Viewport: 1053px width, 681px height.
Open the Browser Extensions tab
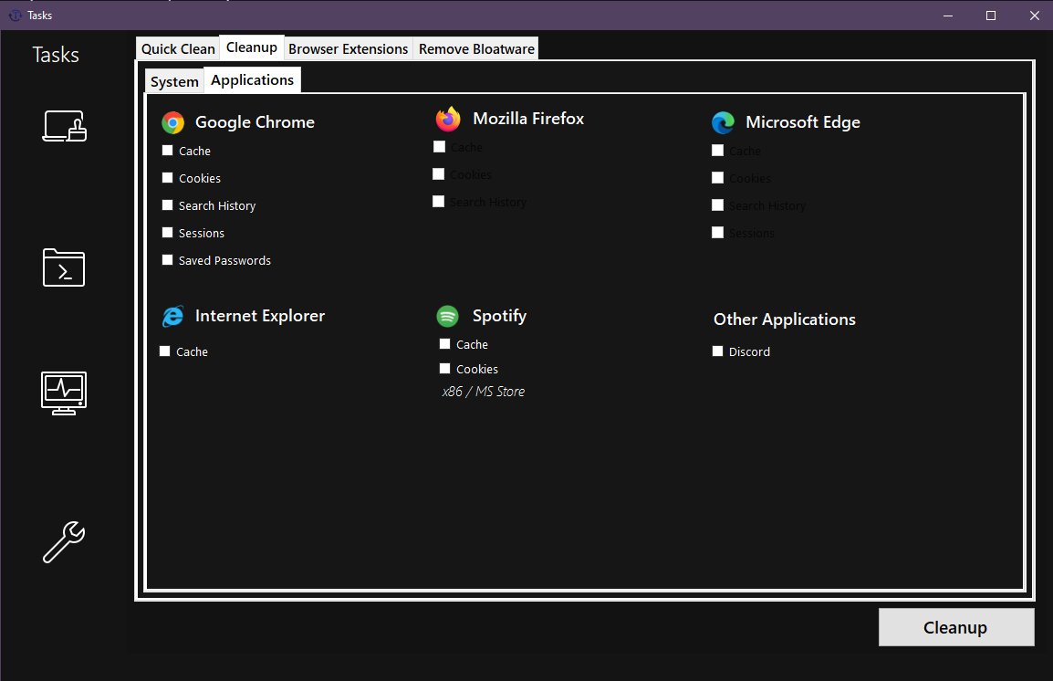pos(348,49)
